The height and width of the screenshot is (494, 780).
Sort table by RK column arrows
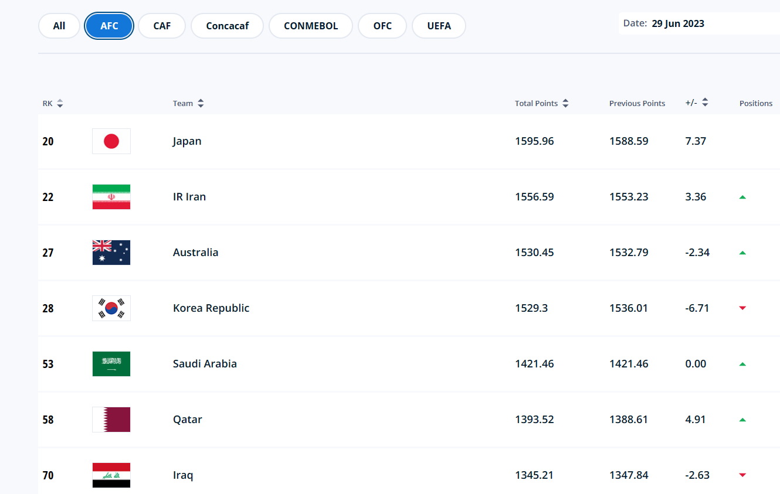60,104
